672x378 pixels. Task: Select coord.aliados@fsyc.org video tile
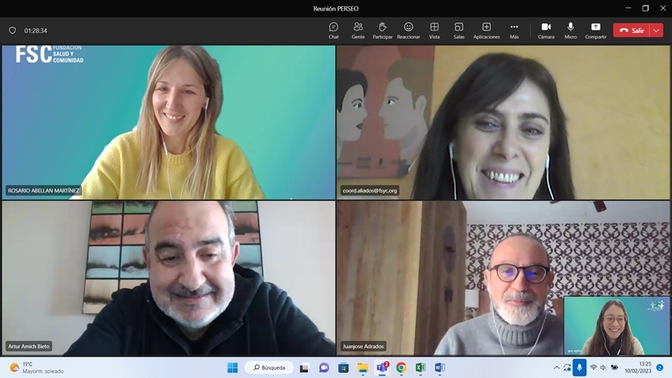[x=503, y=122]
